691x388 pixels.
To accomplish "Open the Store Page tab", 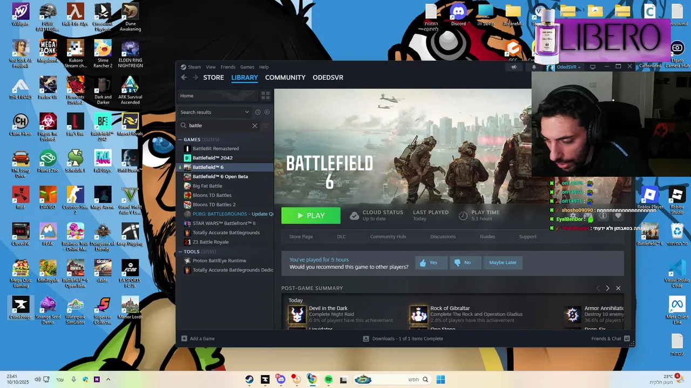I will [x=301, y=237].
